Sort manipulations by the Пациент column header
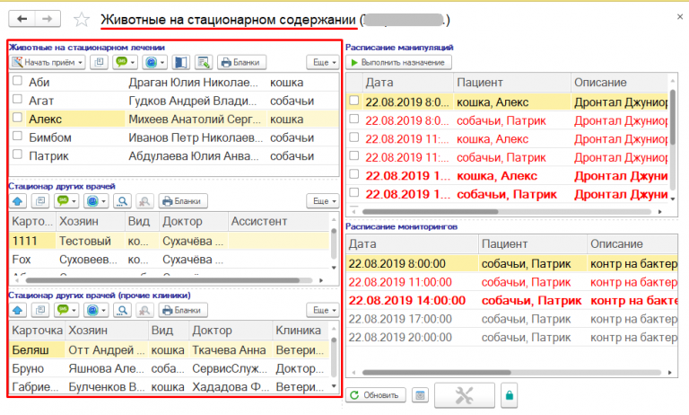This screenshot has width=689, height=415. (x=511, y=83)
